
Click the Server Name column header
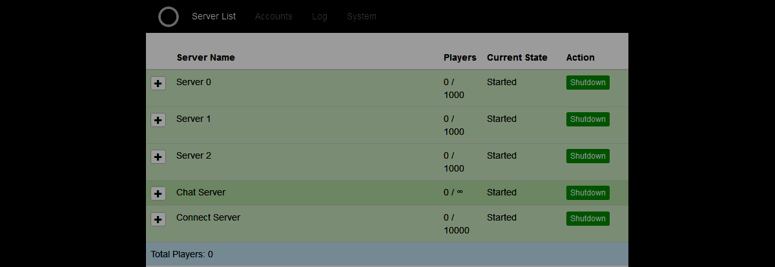206,57
